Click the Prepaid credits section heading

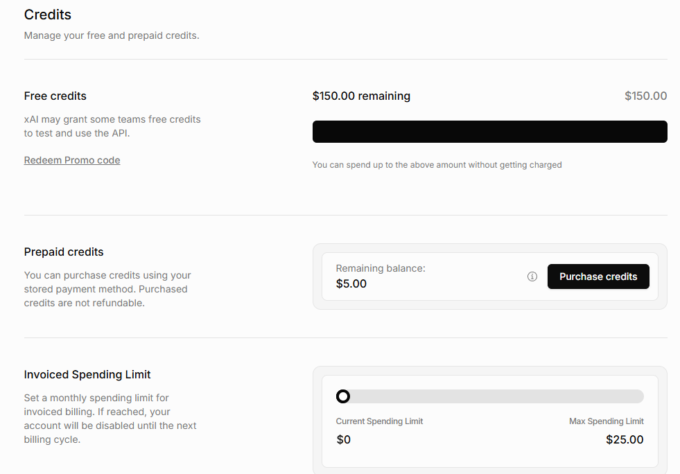64,252
